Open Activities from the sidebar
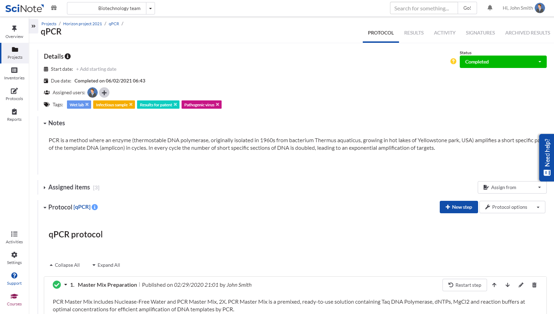Viewport: 554px width, 314px height. coord(14,237)
